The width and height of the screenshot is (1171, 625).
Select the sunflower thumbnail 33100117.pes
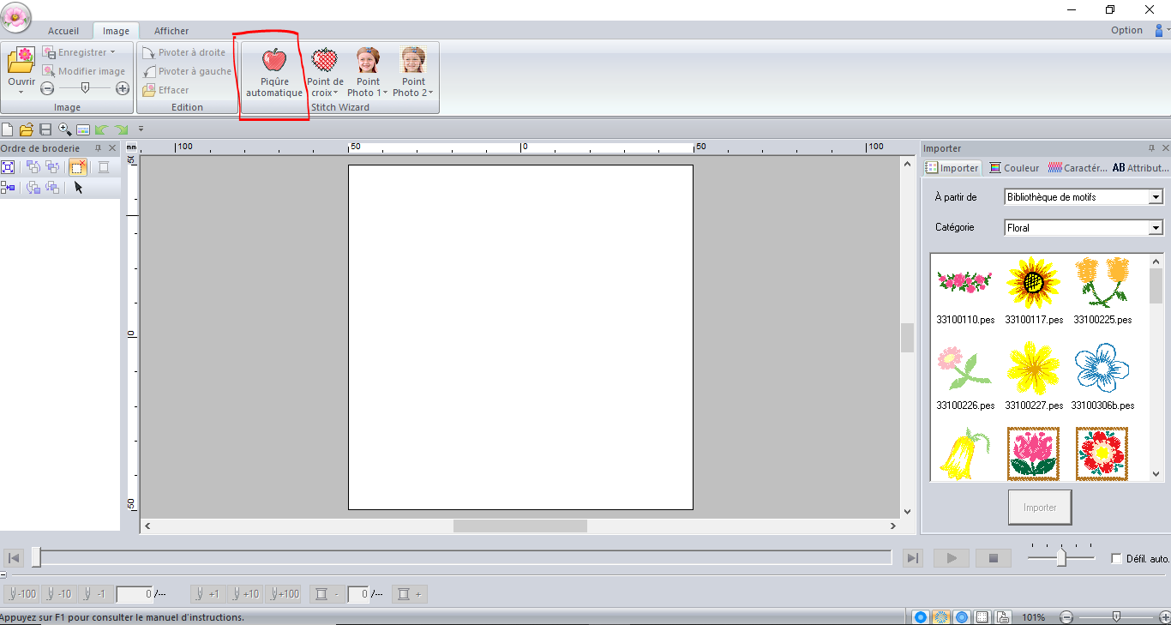[x=1034, y=283]
